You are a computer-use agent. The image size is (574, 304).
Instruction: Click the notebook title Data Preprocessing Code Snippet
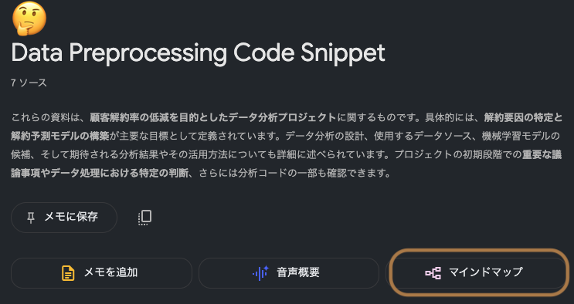[198, 53]
